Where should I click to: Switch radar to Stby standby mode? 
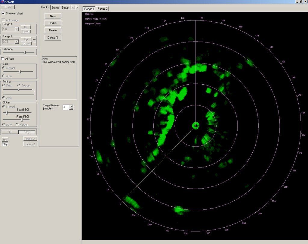click(x=27, y=132)
